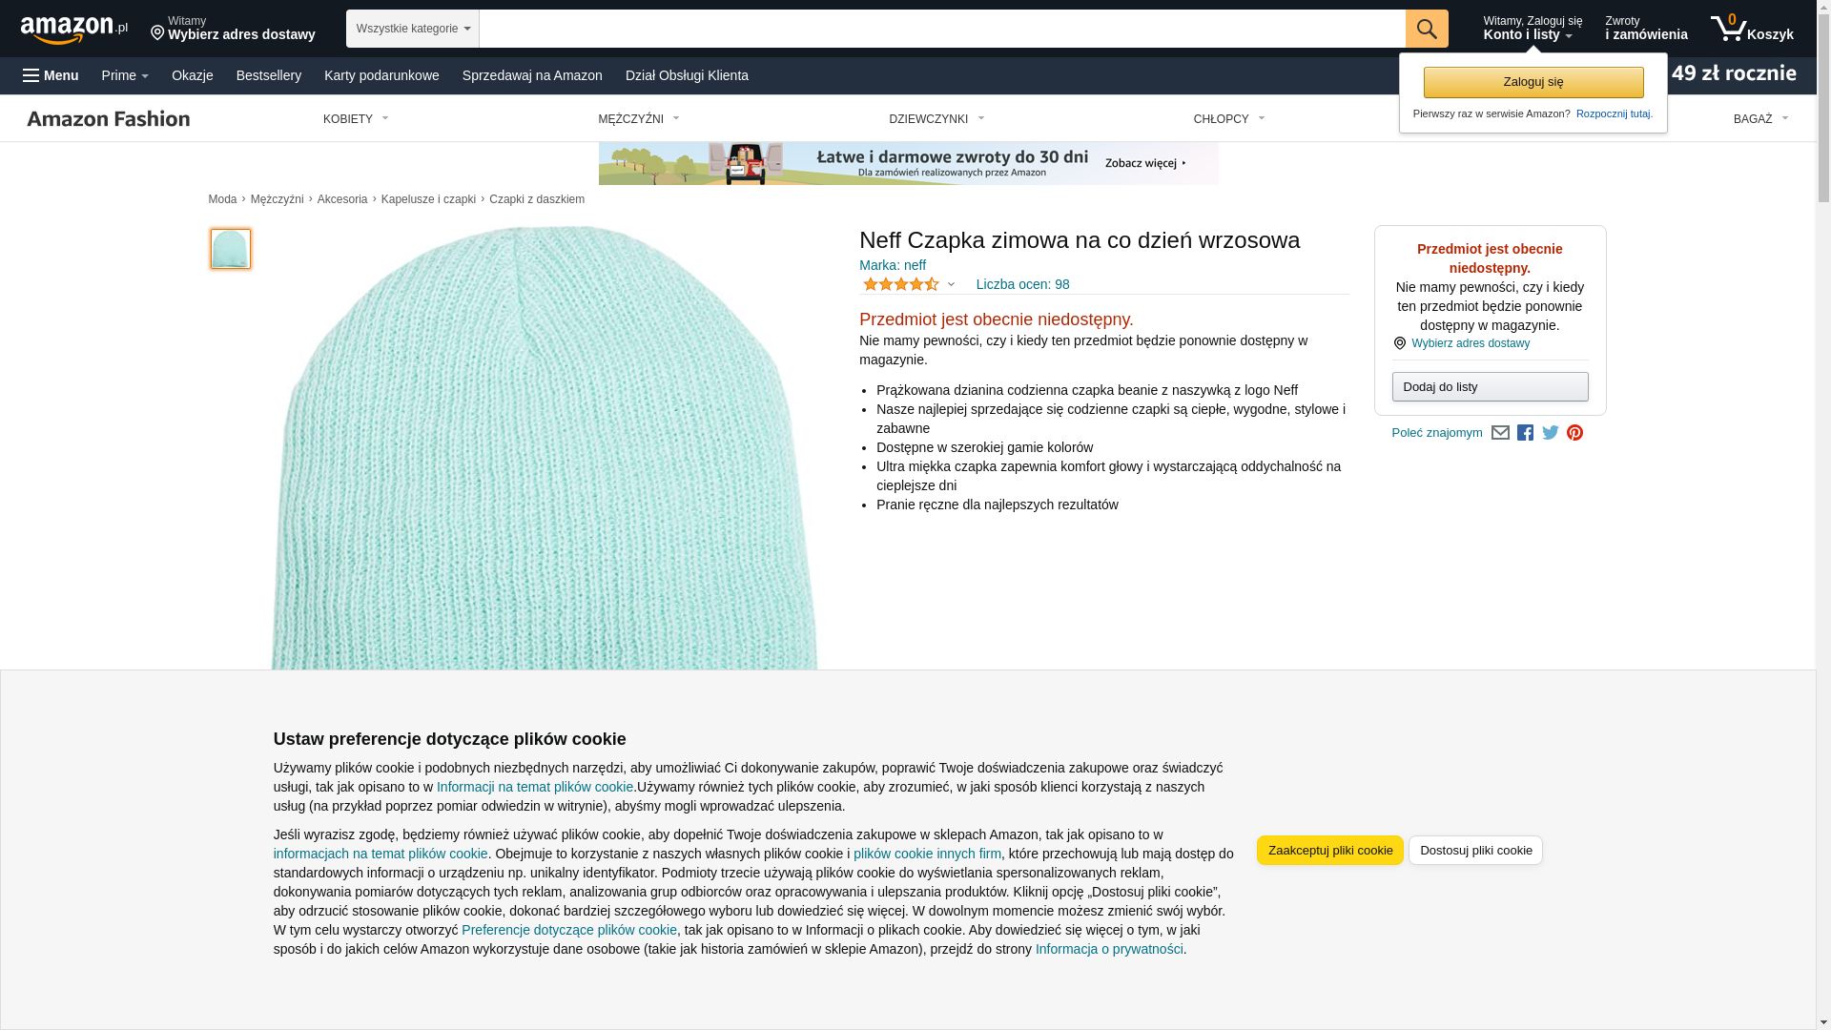Share product on Pinterest icon

[1574, 433]
